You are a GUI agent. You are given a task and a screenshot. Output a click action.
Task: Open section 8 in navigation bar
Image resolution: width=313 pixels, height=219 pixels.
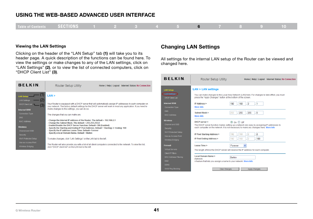click(240, 27)
